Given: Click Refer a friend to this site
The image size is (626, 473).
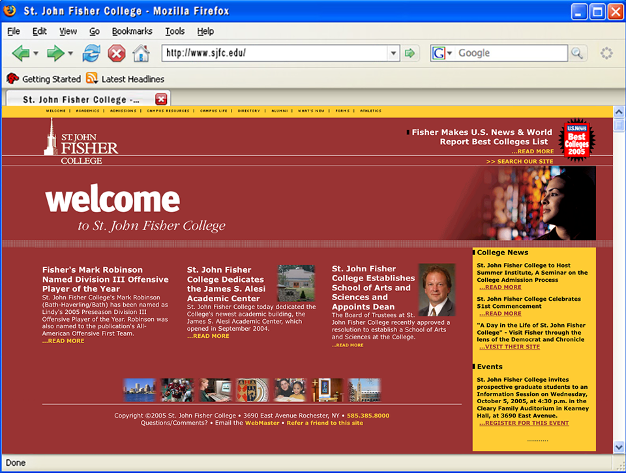Looking at the screenshot, I should (x=325, y=423).
